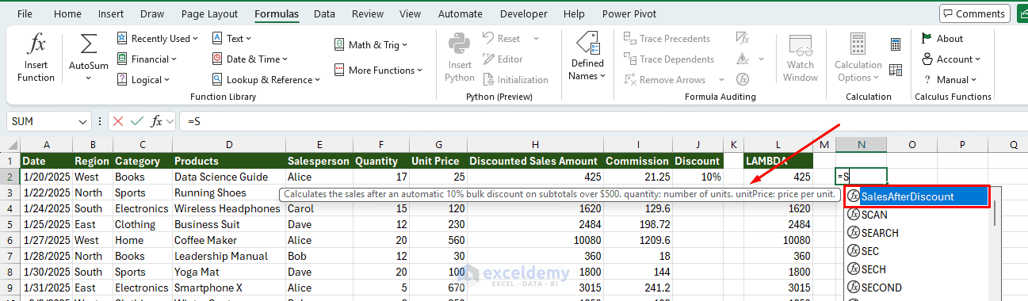Cancel the formula entry with X icon
Screen dimensions: 1028x301
(117, 121)
